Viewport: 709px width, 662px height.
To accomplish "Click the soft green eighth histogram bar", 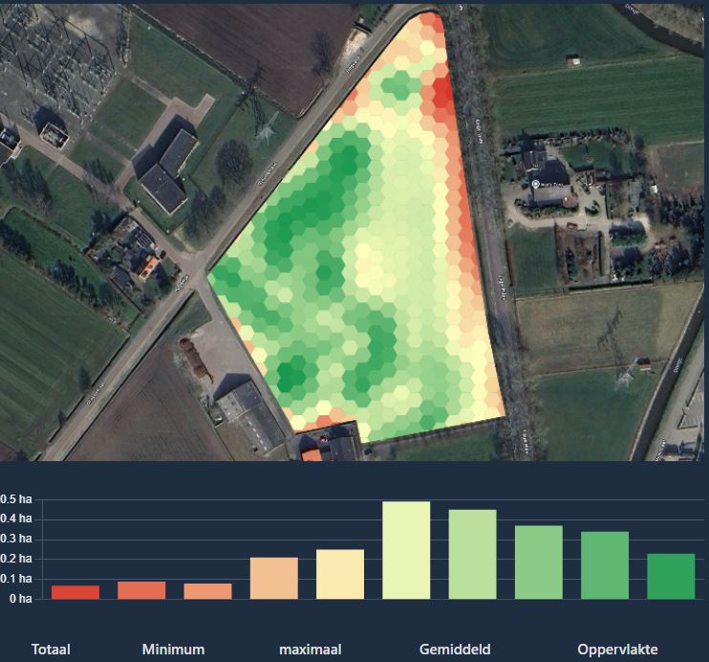I will coord(539,563).
